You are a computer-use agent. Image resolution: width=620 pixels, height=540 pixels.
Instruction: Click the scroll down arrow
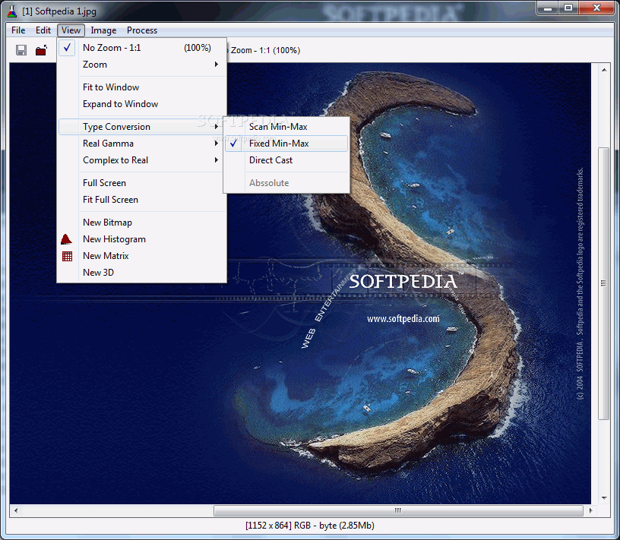(x=604, y=498)
